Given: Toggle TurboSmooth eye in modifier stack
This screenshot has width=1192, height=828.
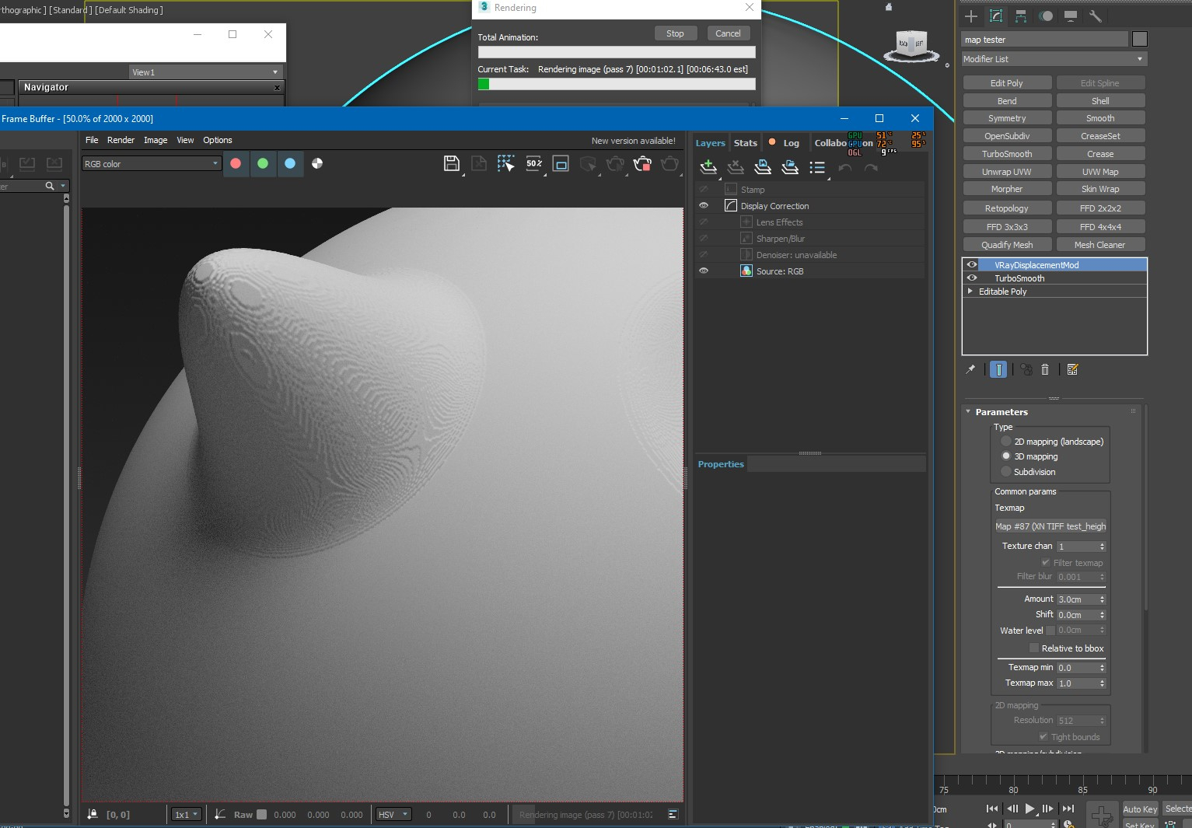Looking at the screenshot, I should [972, 278].
